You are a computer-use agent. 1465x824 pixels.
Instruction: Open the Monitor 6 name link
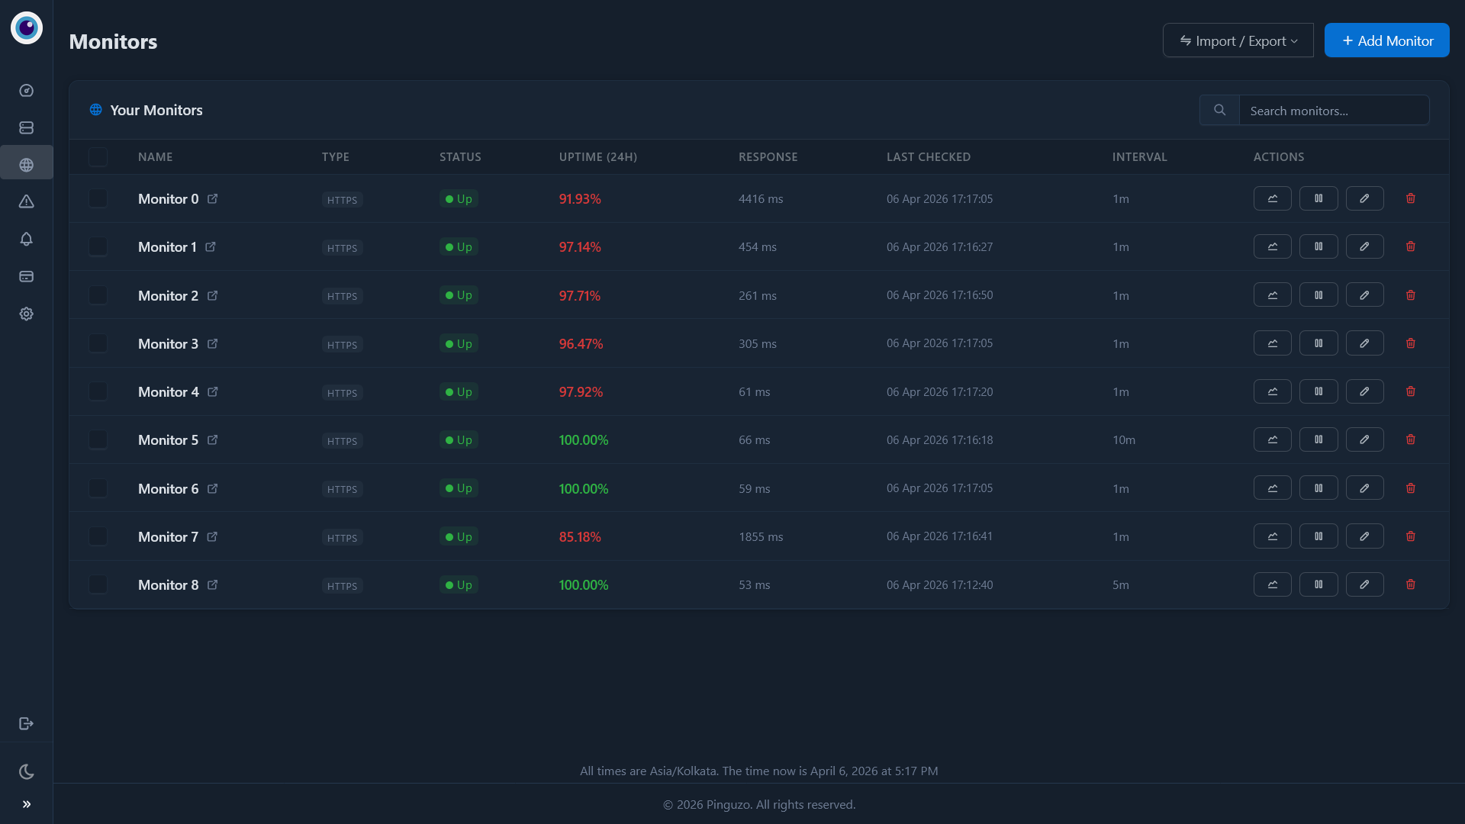coord(168,488)
